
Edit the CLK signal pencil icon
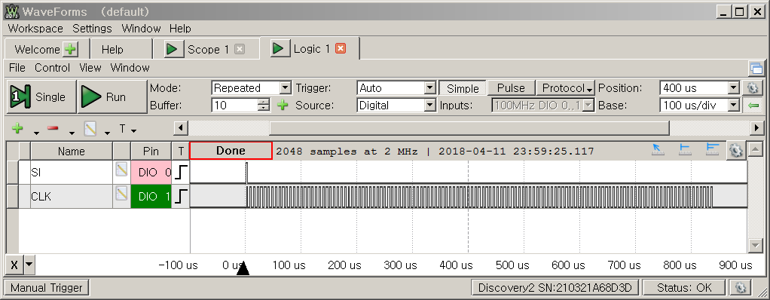point(121,194)
